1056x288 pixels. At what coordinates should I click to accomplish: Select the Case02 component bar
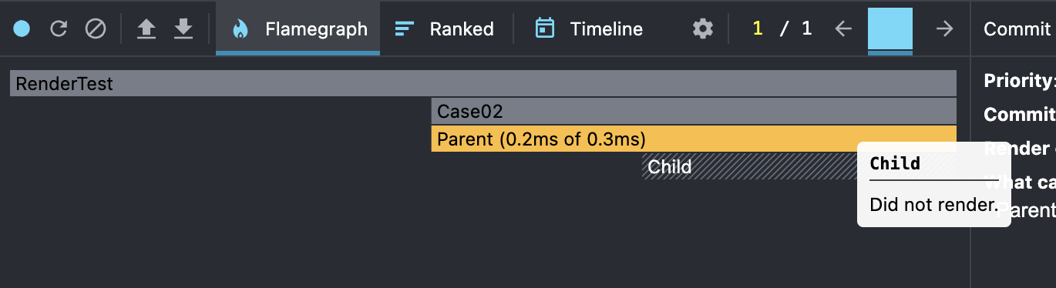(694, 111)
